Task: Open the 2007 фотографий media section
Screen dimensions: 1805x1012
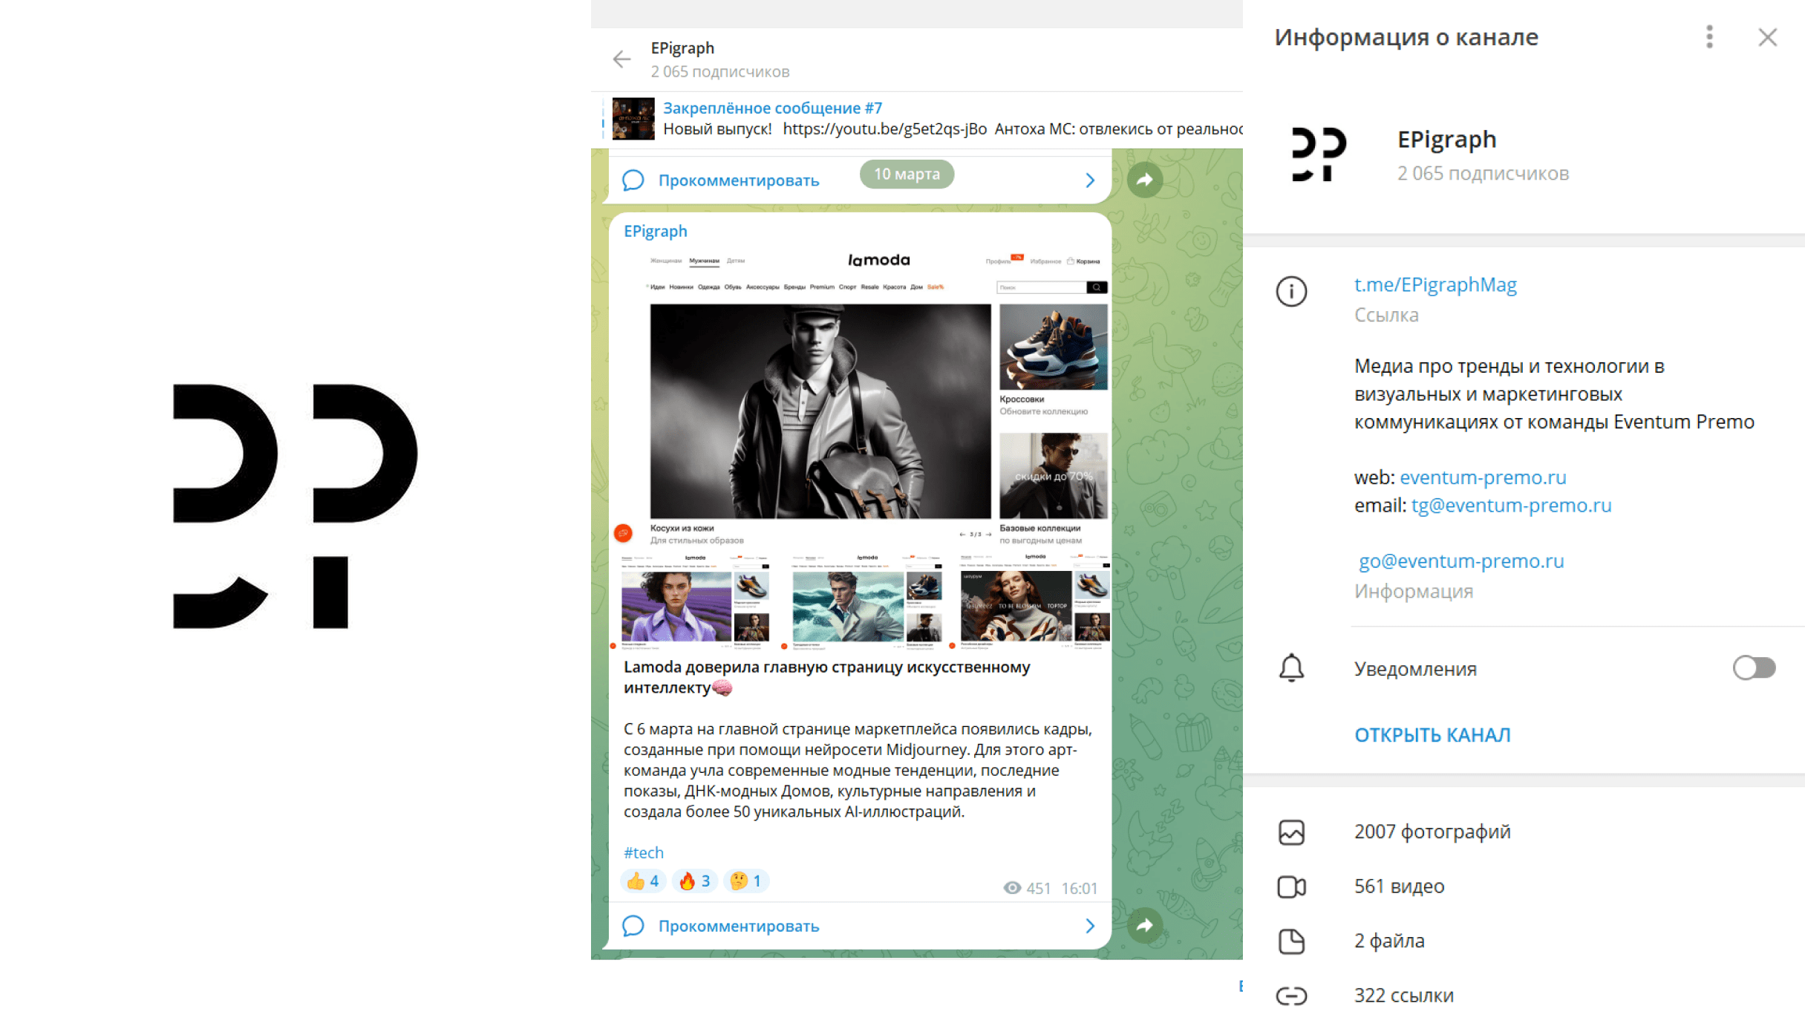Action: [1524, 832]
